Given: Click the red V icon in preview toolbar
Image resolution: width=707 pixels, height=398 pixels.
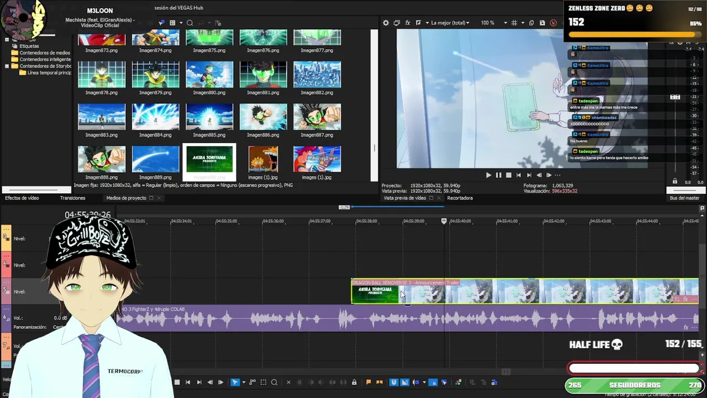Looking at the screenshot, I should (553, 23).
